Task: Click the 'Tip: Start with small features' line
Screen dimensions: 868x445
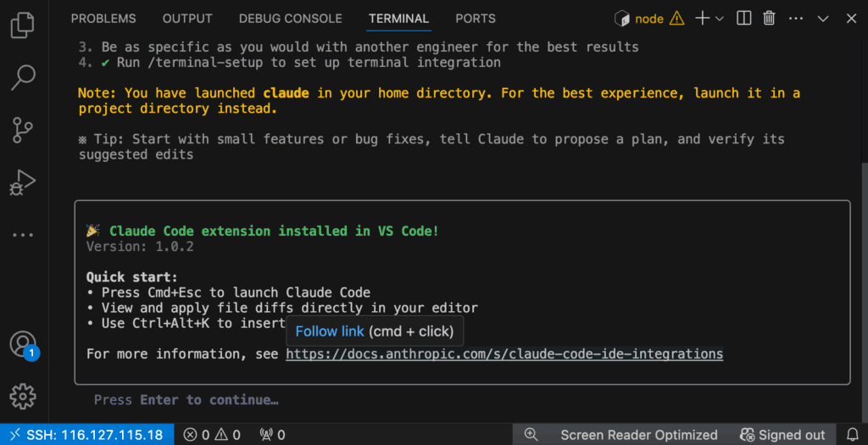Action: (431, 147)
